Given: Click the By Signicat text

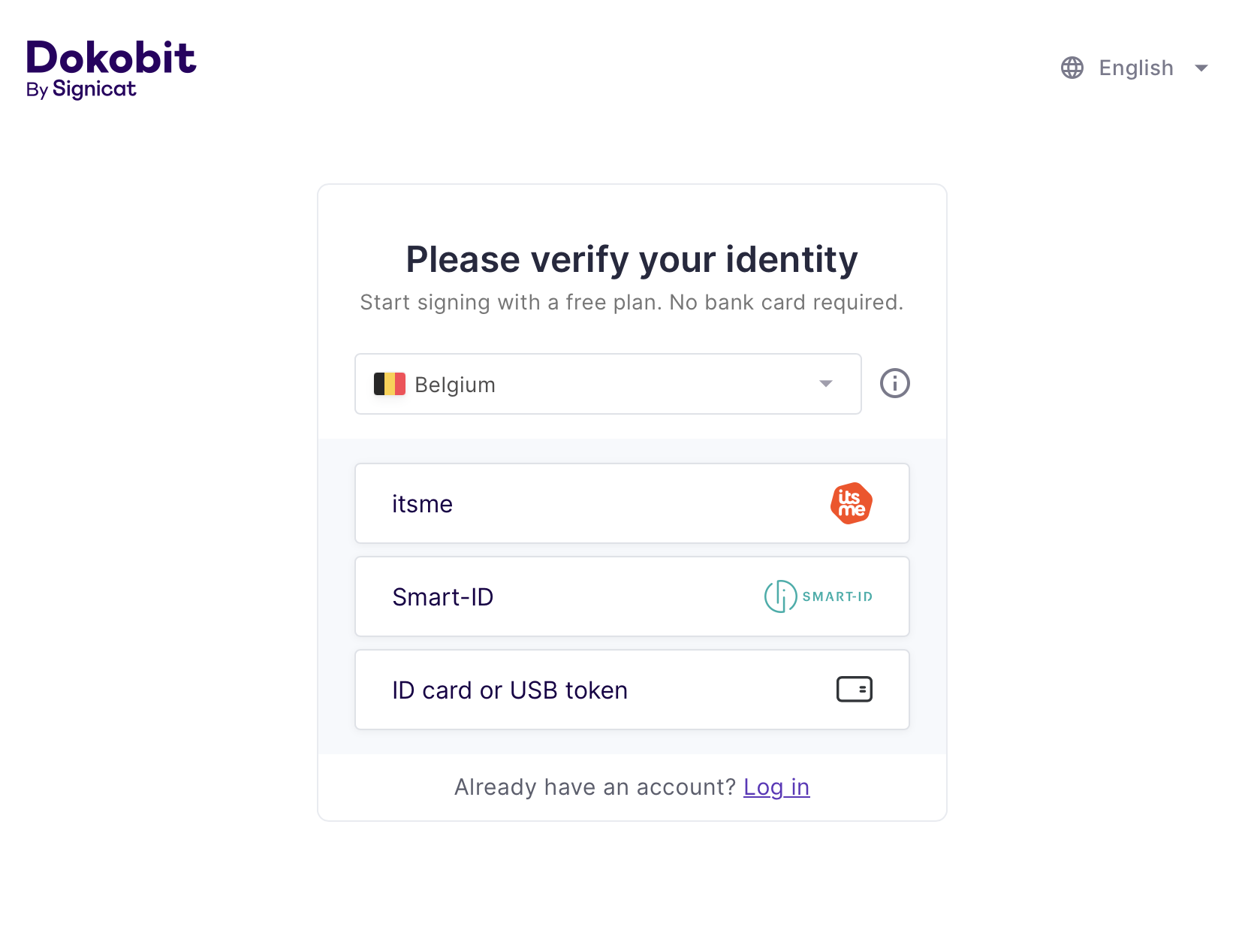Looking at the screenshot, I should 81,89.
